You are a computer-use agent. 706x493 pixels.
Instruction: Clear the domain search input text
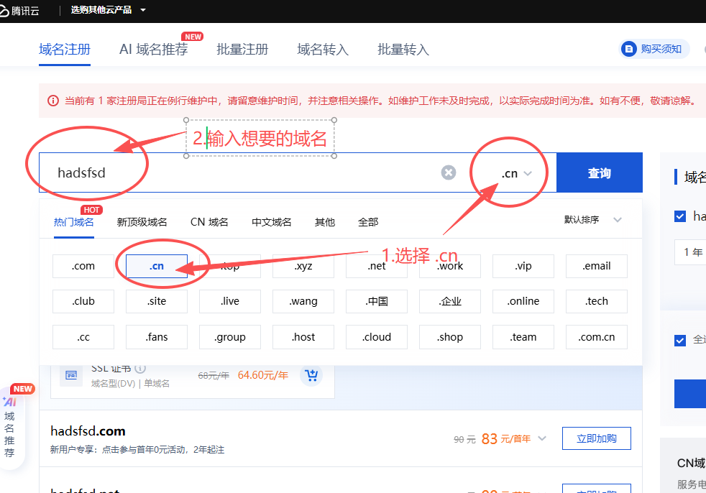(449, 172)
